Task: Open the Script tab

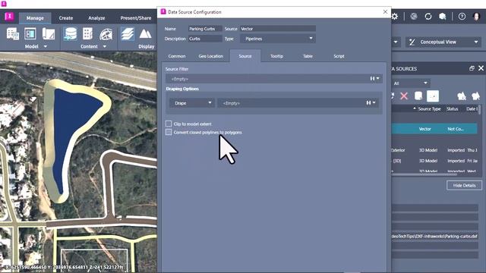Action: [339, 56]
